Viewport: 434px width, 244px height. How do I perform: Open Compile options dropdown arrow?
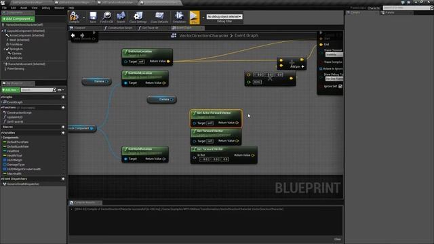pos(84,18)
